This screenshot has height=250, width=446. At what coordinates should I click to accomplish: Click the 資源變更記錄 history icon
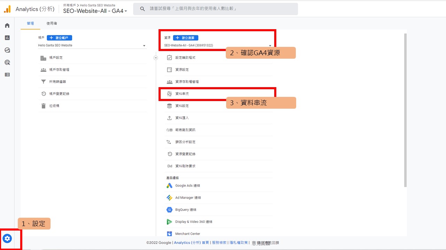pyautogui.click(x=169, y=154)
